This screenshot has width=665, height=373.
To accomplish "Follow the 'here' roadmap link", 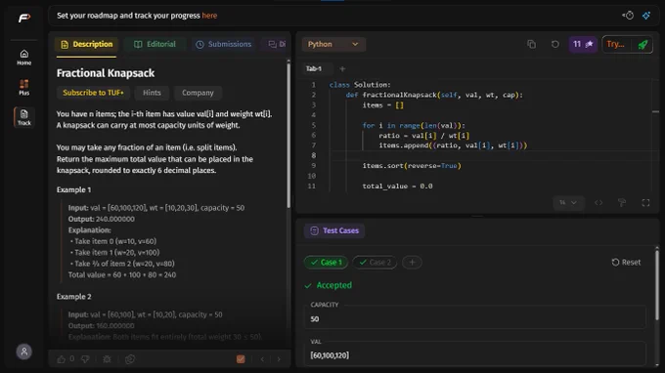I will [x=209, y=16].
